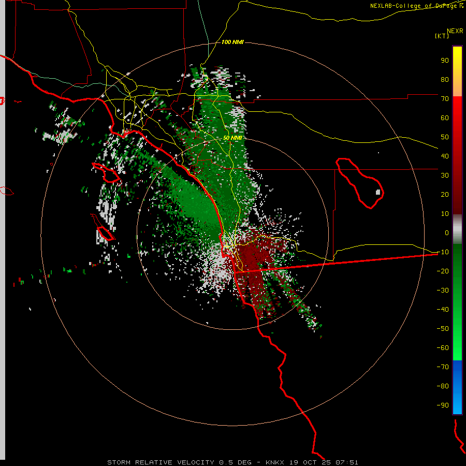Click the 70 value on velocity scale
Image resolution: width=466 pixels, height=466 pixels.
tap(445, 99)
